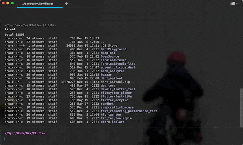This screenshot has height=145, width=243.
Task: Click the dart_apitool.zip file name
Action: pyautogui.click(x=115, y=82)
